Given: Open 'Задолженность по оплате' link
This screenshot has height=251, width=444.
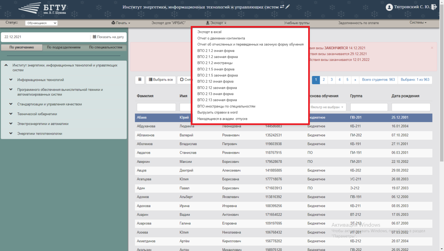Looking at the screenshot, I should pos(358,23).
